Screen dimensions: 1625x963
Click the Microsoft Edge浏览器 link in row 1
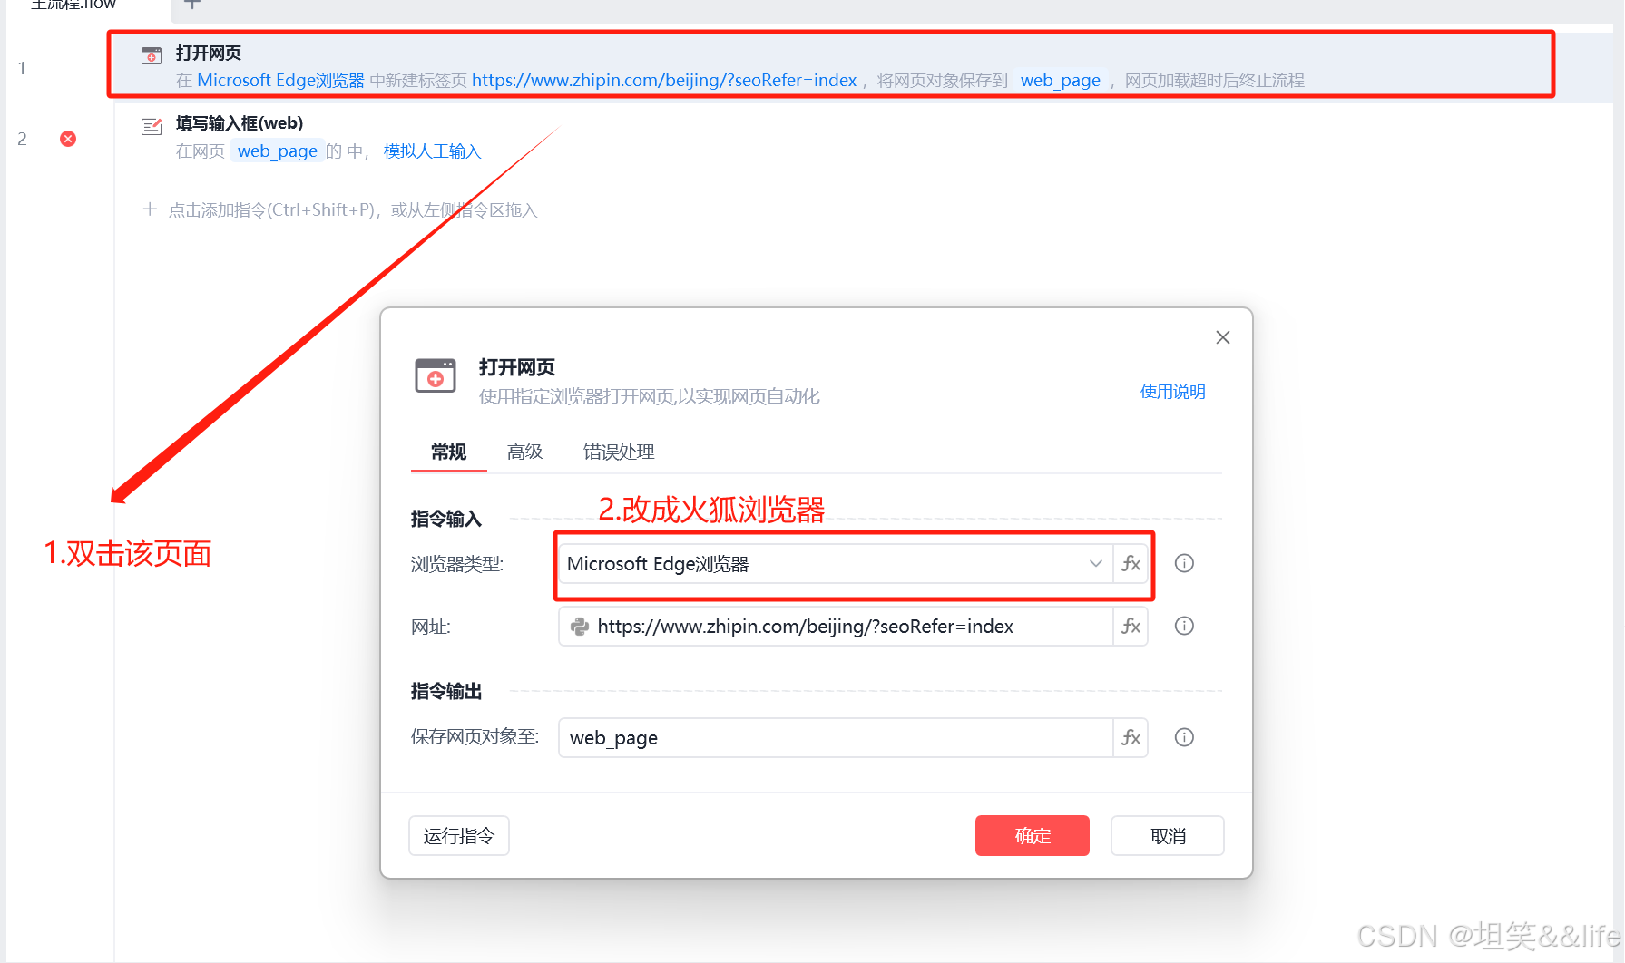[280, 81]
